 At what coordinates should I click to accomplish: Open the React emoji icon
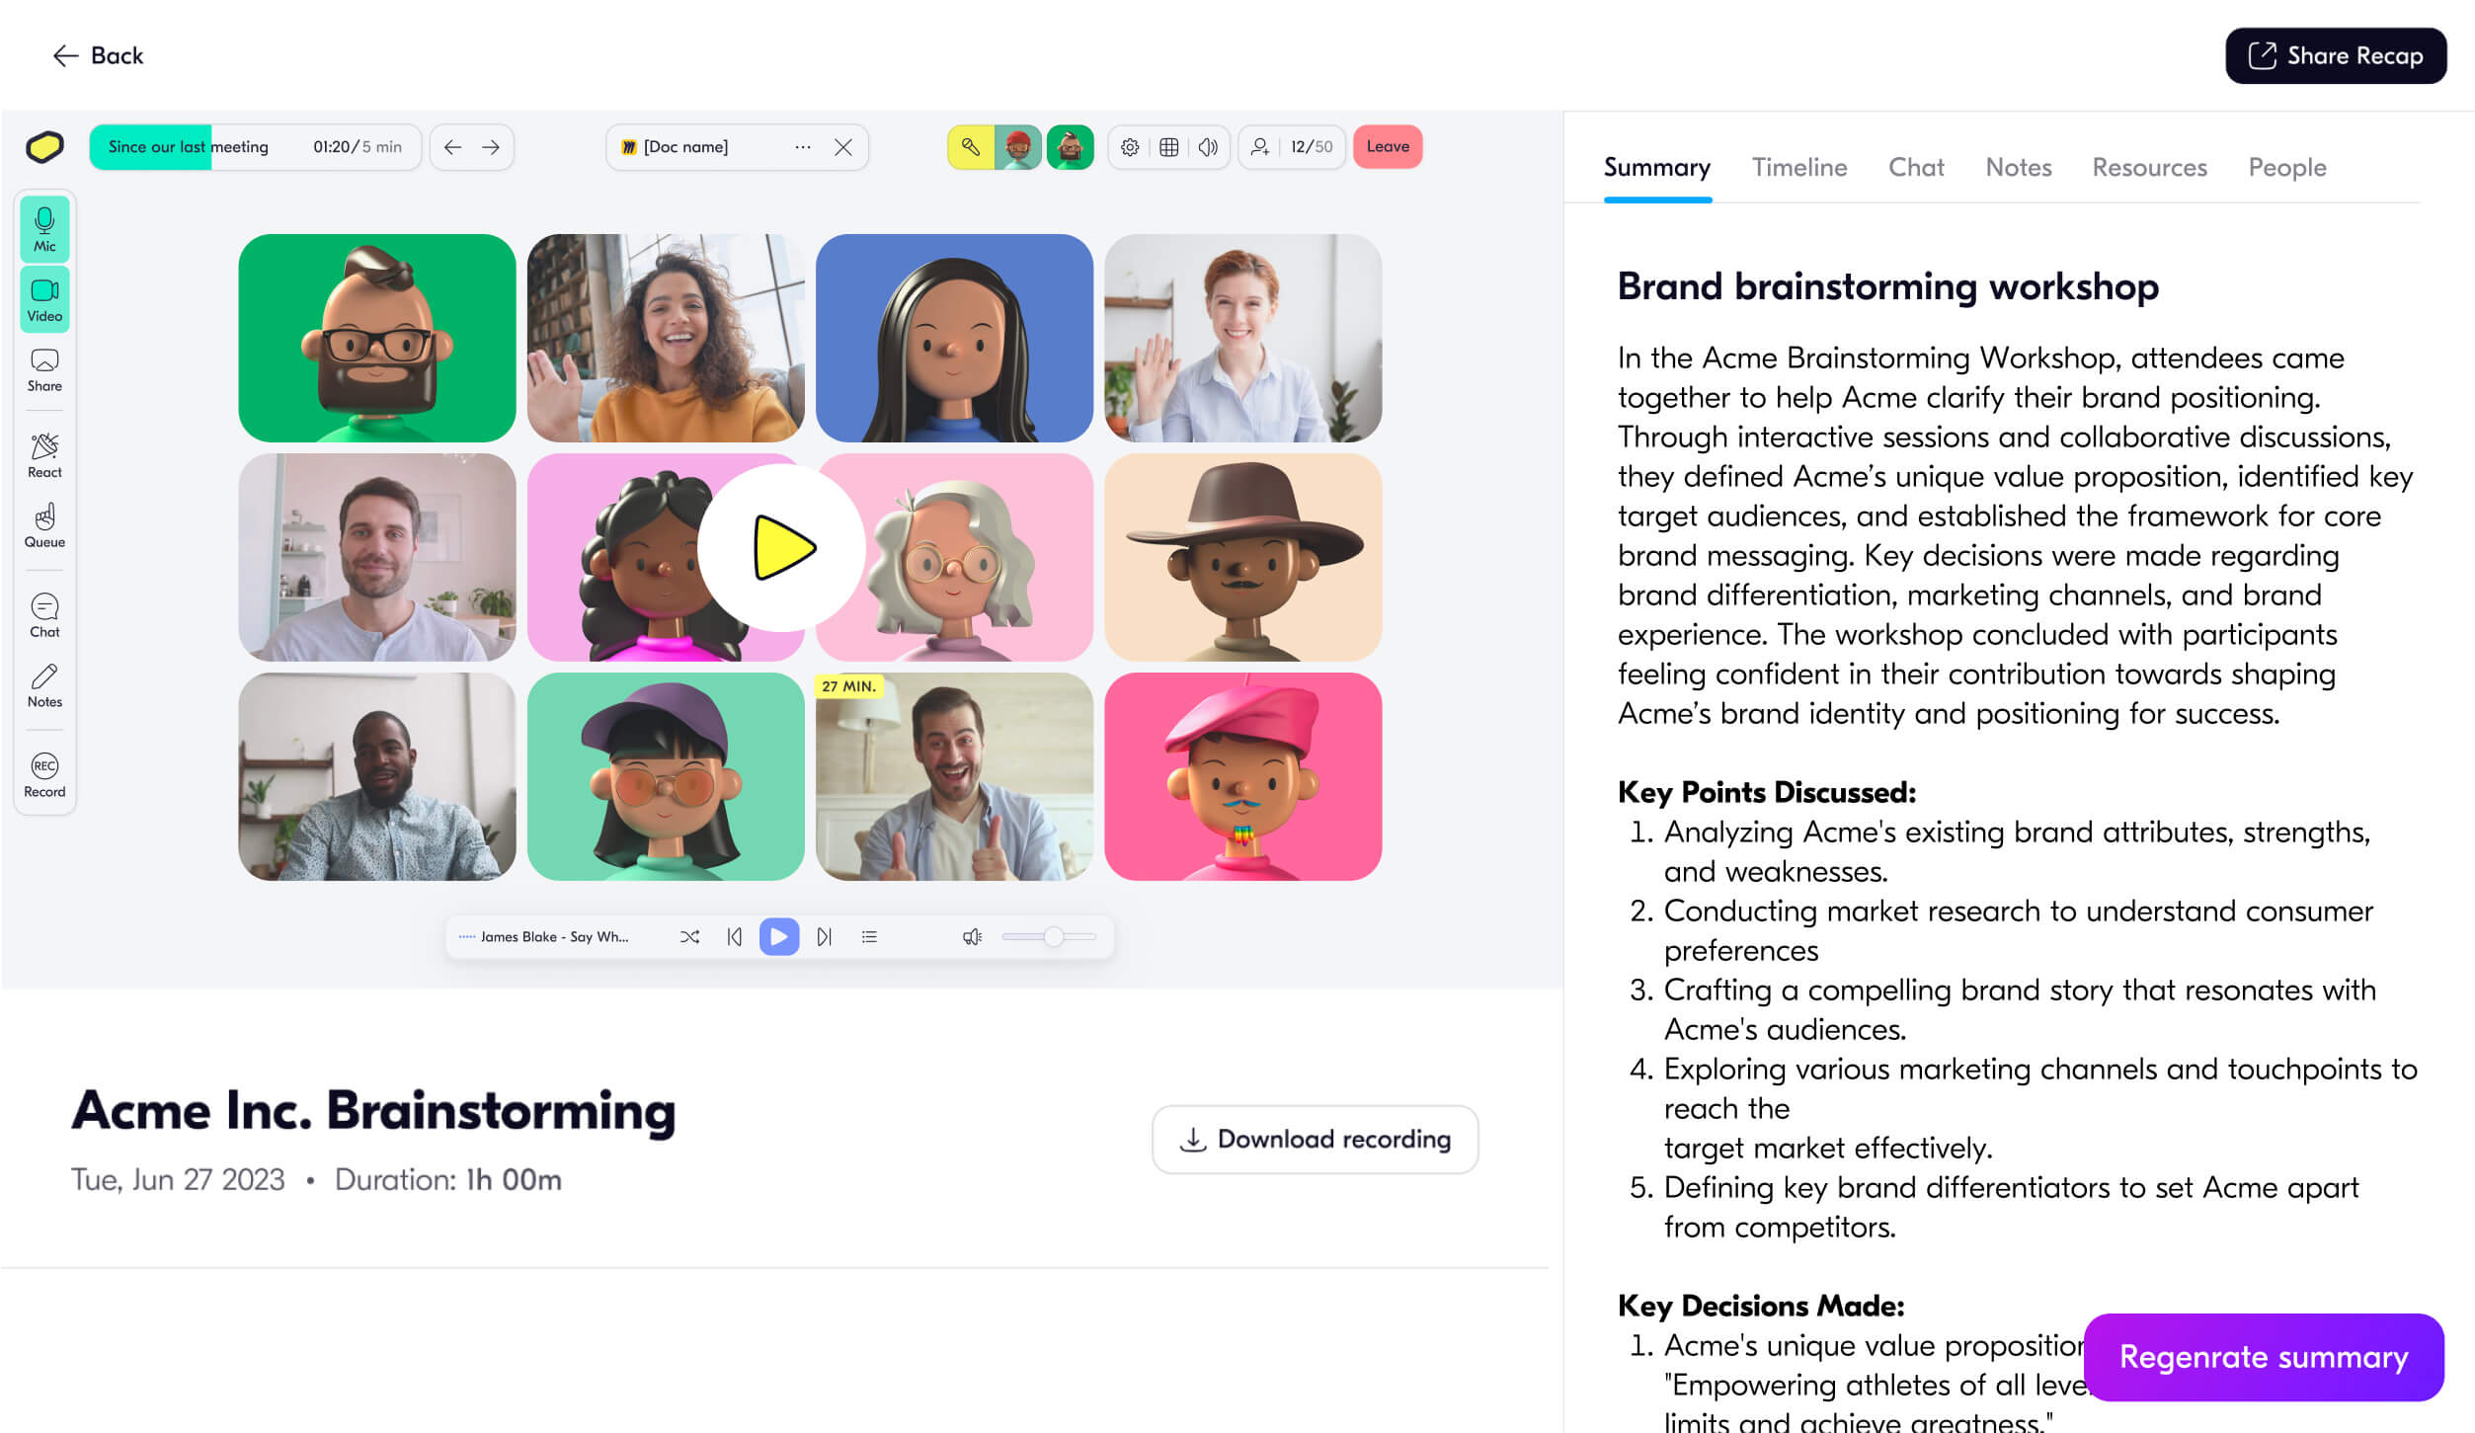click(x=44, y=455)
